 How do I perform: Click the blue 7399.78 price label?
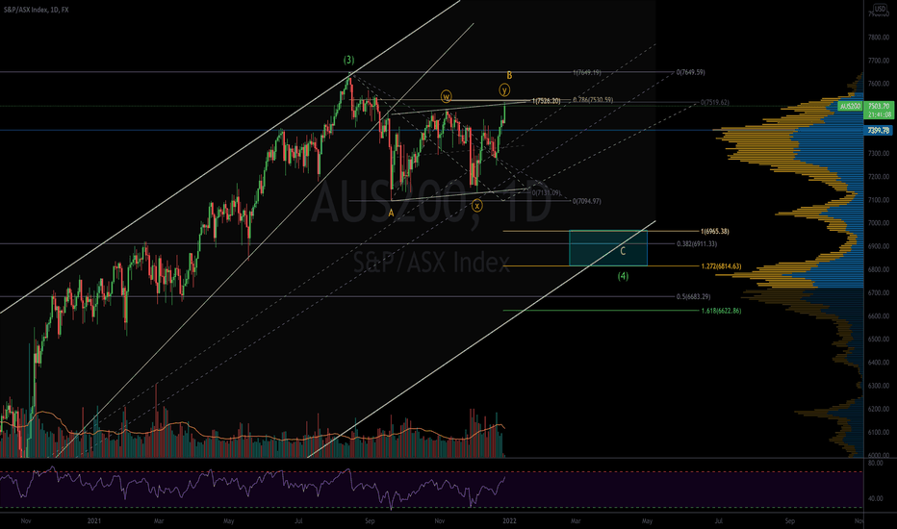pyautogui.click(x=879, y=131)
